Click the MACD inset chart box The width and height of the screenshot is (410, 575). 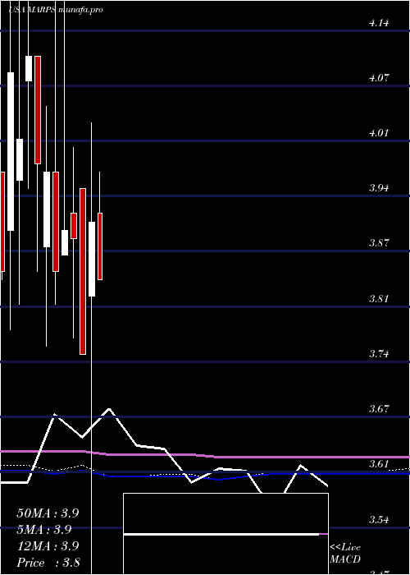225,534
